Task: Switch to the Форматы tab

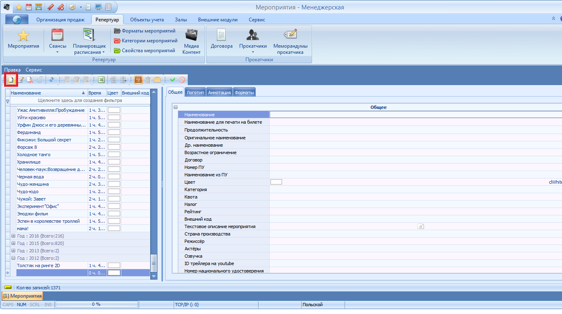Action: tap(244, 93)
